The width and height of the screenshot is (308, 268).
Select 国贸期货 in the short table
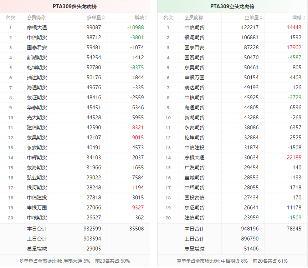[x=195, y=58]
